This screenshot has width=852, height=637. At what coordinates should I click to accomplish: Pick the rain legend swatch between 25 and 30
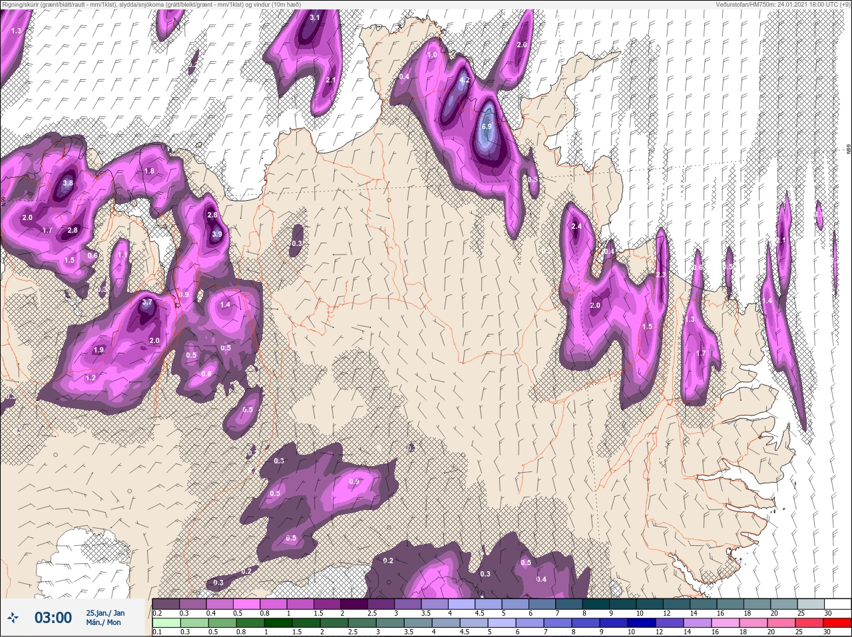[810, 623]
